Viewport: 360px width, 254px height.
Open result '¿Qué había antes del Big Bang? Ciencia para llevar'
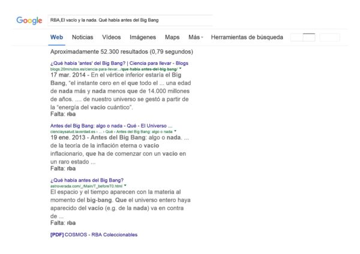click(x=119, y=63)
